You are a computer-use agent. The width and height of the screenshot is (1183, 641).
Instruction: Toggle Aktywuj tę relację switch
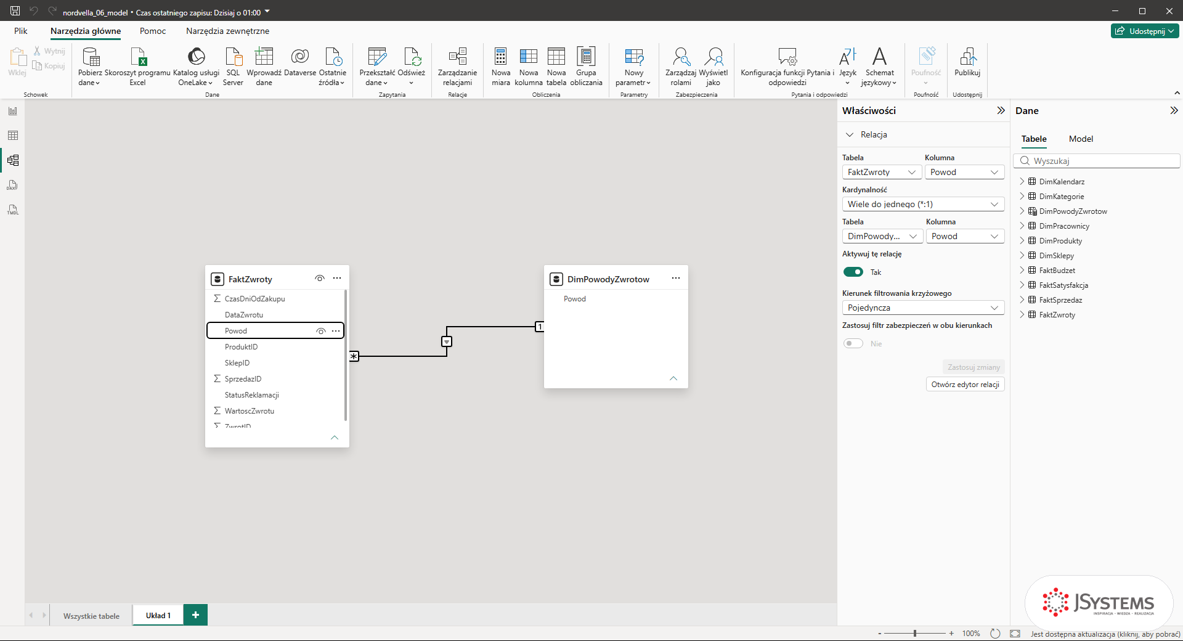point(853,272)
